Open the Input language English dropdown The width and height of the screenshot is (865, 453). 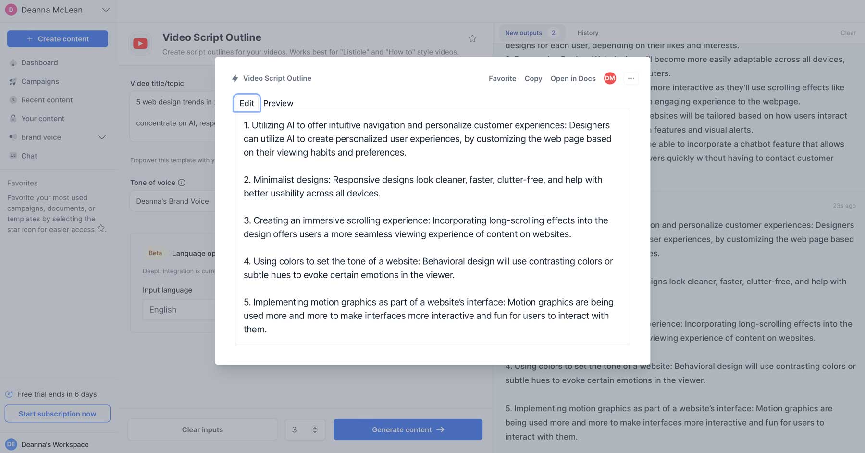coord(178,310)
